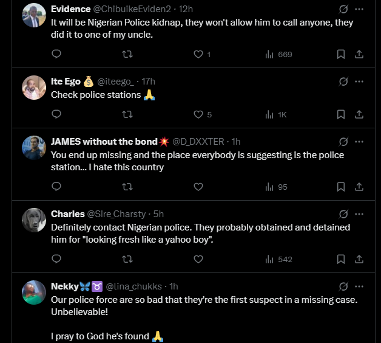Repost Charles's tweet
This screenshot has height=343, width=381.
(x=127, y=259)
